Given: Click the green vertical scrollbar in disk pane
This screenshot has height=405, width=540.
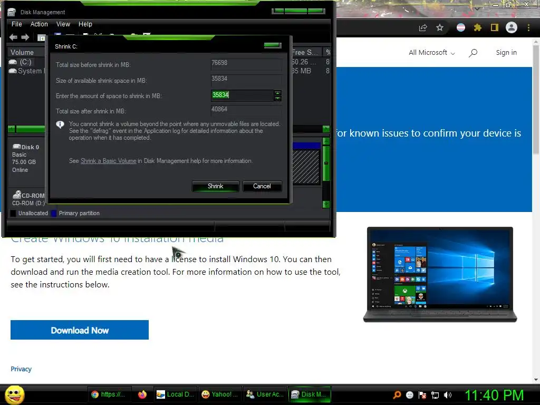Looking at the screenshot, I should point(326,163).
